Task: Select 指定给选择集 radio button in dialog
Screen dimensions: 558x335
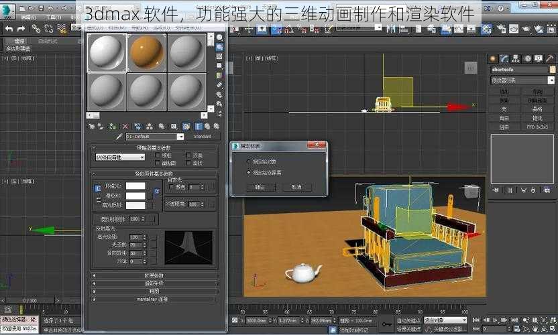Action: pyautogui.click(x=249, y=172)
